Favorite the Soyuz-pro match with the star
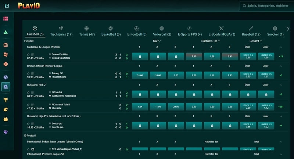The width and height of the screenshot is (294, 159). [28, 124]
